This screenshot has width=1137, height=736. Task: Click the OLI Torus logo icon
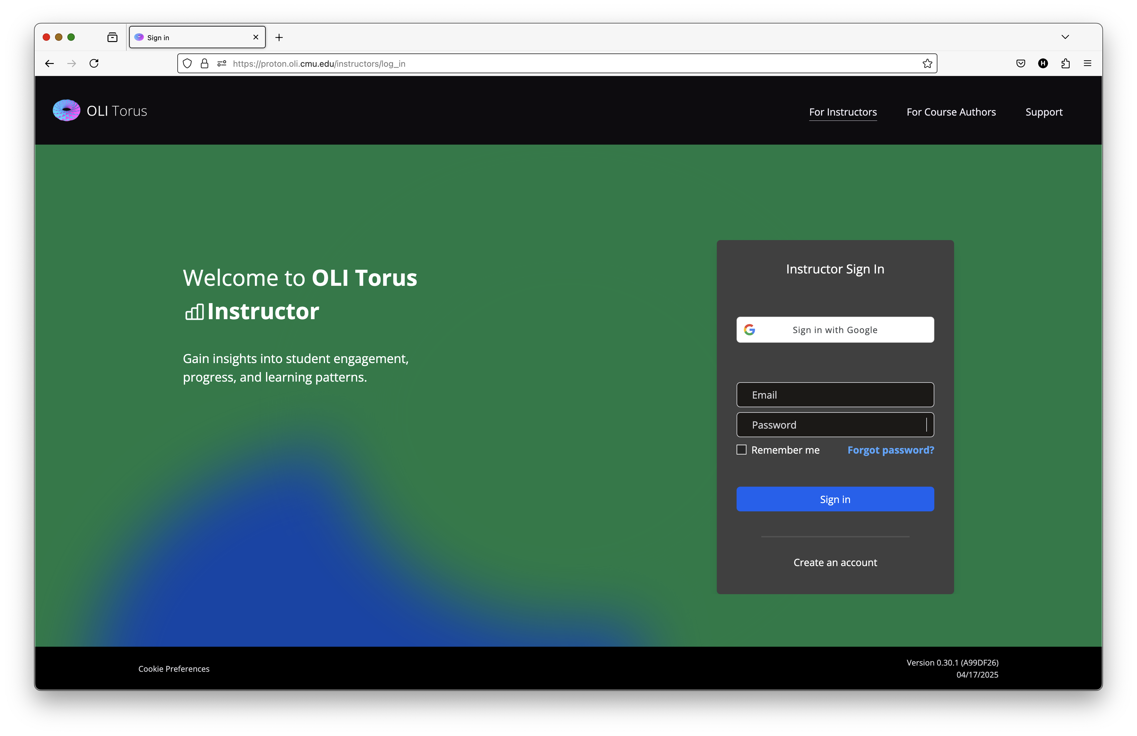[66, 110]
